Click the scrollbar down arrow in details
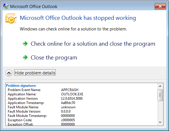Viewport: 169px width, 131px height. point(160,122)
